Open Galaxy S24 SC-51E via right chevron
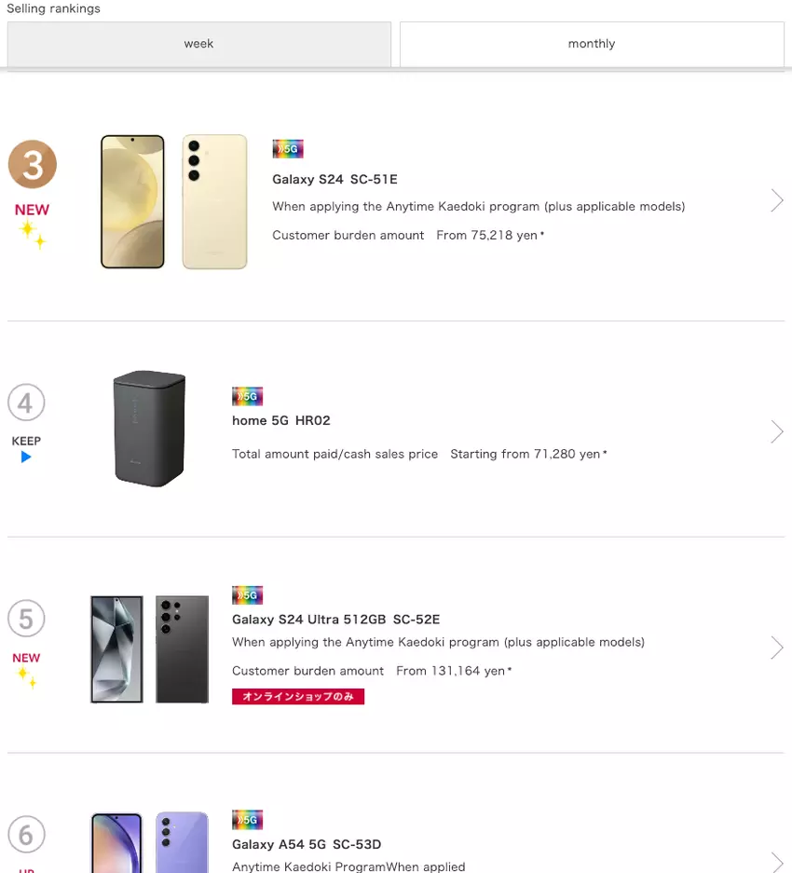This screenshot has height=873, width=792. [x=776, y=200]
